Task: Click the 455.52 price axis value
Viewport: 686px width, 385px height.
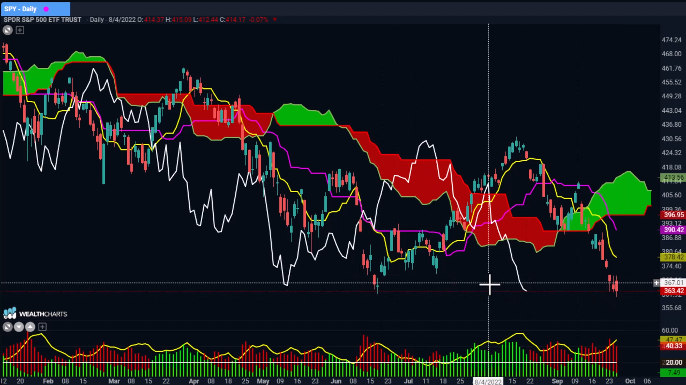Action: tap(672, 82)
